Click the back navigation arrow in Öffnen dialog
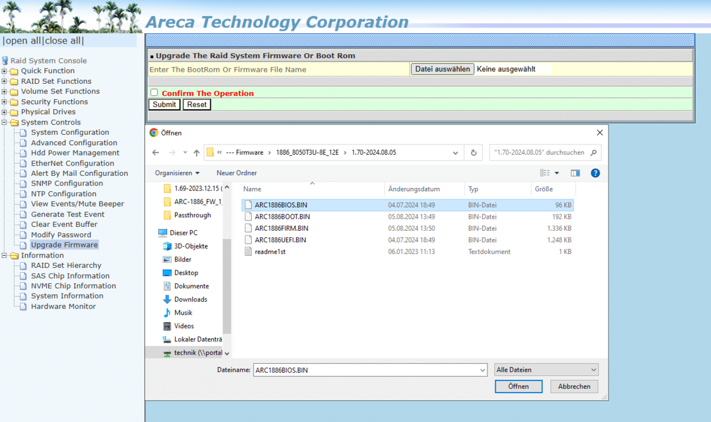The width and height of the screenshot is (711, 422). pyautogui.click(x=155, y=152)
